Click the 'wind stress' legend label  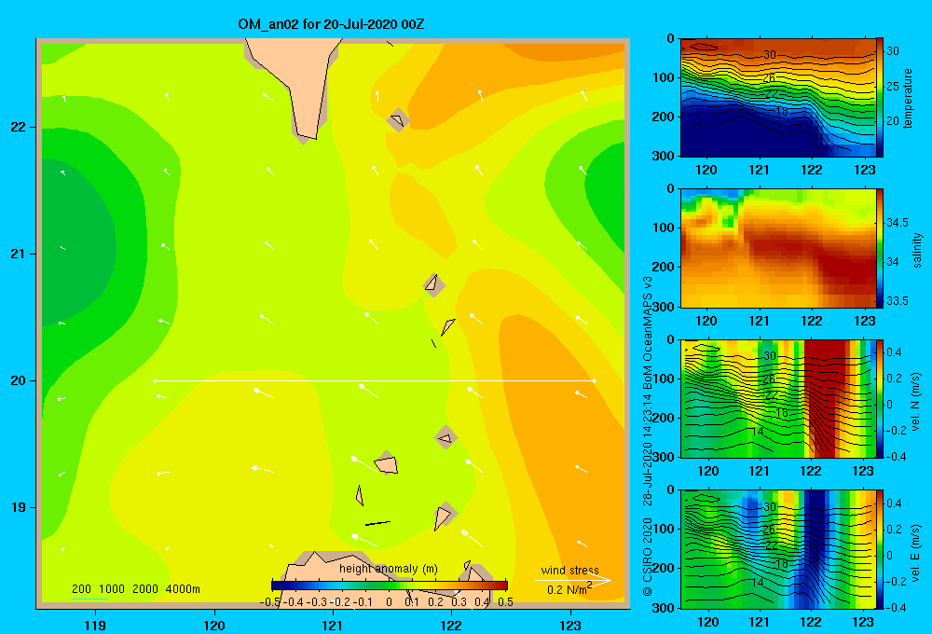[570, 570]
